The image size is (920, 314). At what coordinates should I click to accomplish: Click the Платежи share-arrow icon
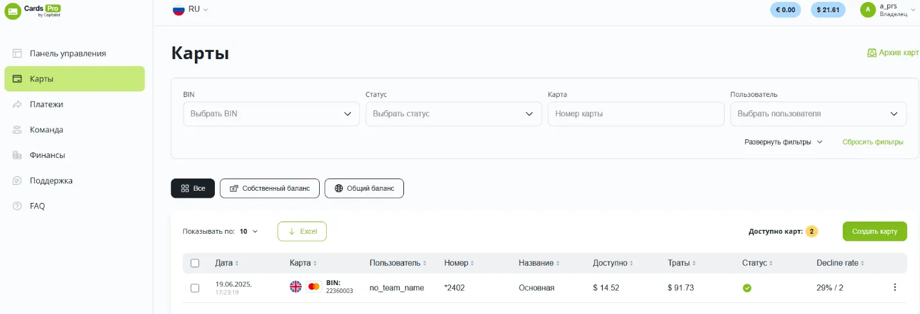17,104
